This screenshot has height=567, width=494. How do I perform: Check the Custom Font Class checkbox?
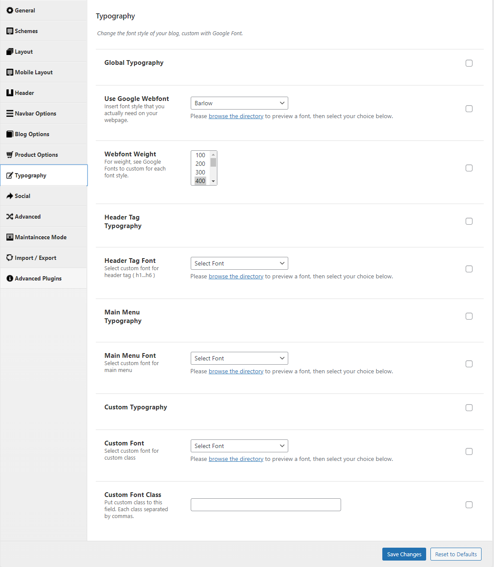(x=469, y=505)
